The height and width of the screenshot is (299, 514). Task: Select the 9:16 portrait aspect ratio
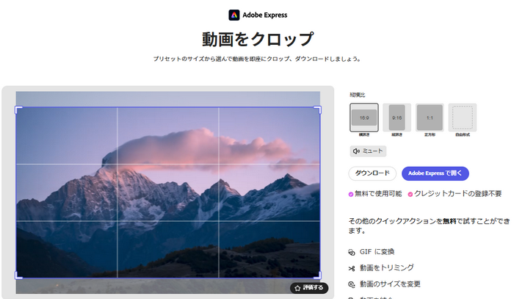(397, 118)
